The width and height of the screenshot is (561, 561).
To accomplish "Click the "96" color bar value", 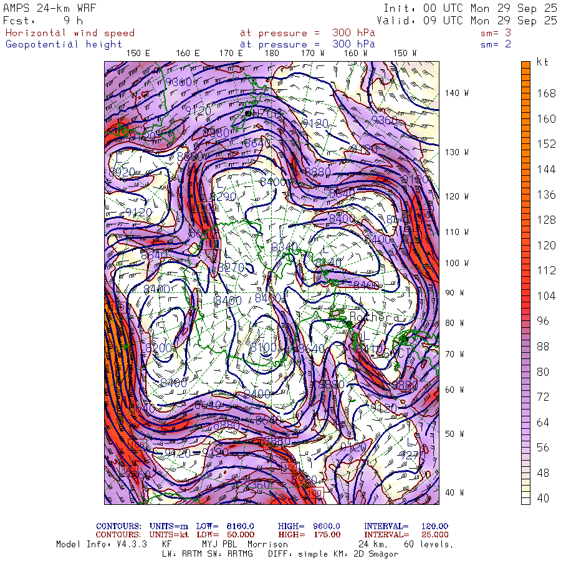I will (x=543, y=321).
